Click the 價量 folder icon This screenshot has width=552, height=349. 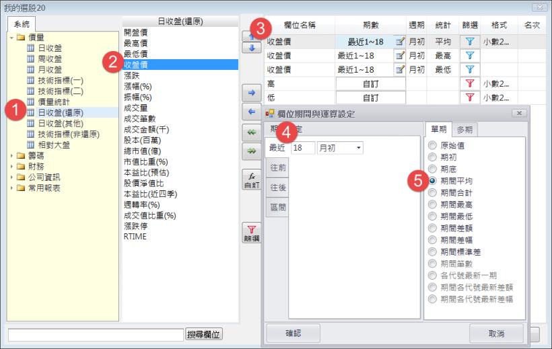pos(21,37)
